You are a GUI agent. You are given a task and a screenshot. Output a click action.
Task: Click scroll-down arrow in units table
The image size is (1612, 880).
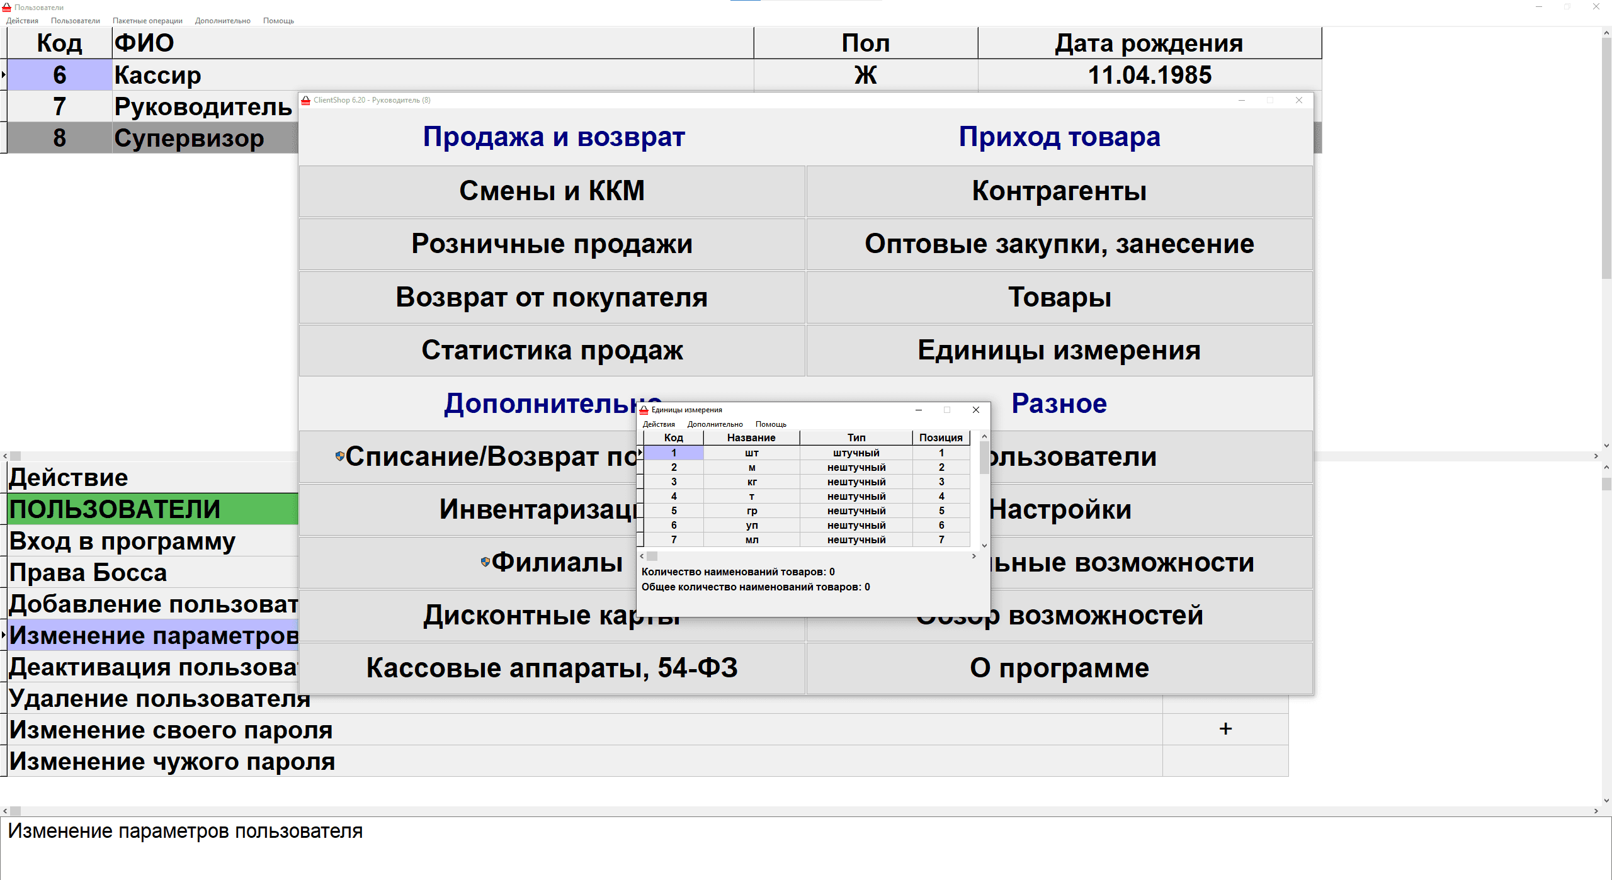coord(984,546)
